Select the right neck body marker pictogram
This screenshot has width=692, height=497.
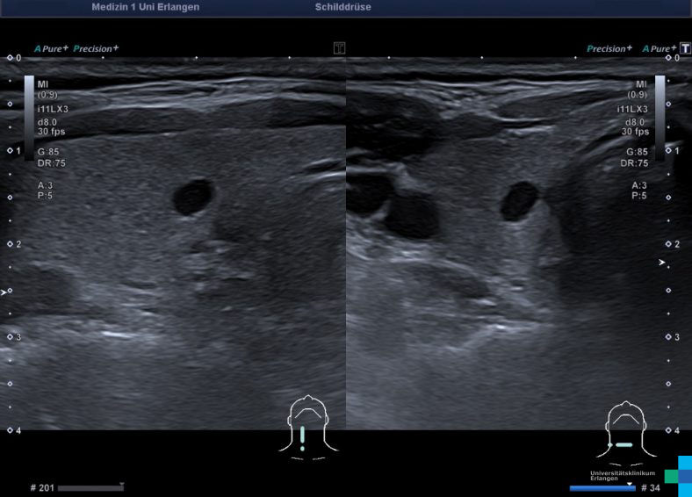(x=624, y=430)
